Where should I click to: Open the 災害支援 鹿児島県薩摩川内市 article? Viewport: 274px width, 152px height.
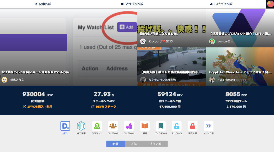coord(171,72)
